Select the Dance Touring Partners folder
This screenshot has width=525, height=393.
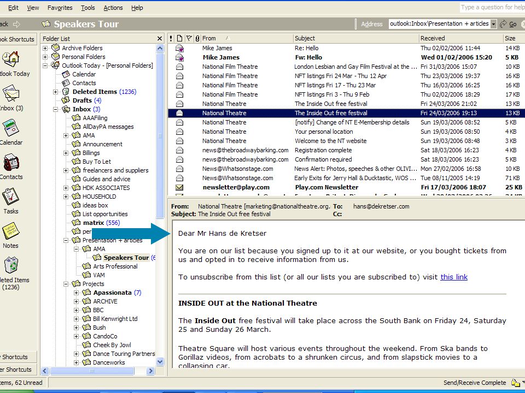[124, 354]
